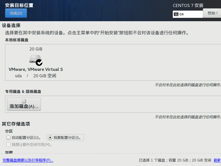
Task: Click the keyboard layout icon next to cn
Action: pyautogui.click(x=176, y=14)
